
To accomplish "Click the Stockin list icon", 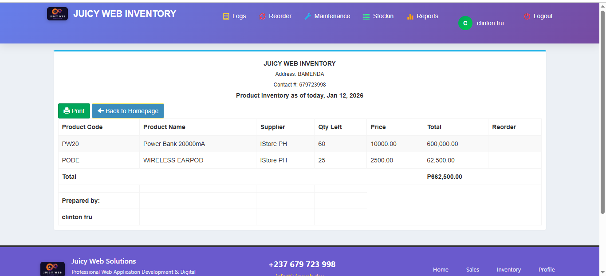I will (x=366, y=16).
